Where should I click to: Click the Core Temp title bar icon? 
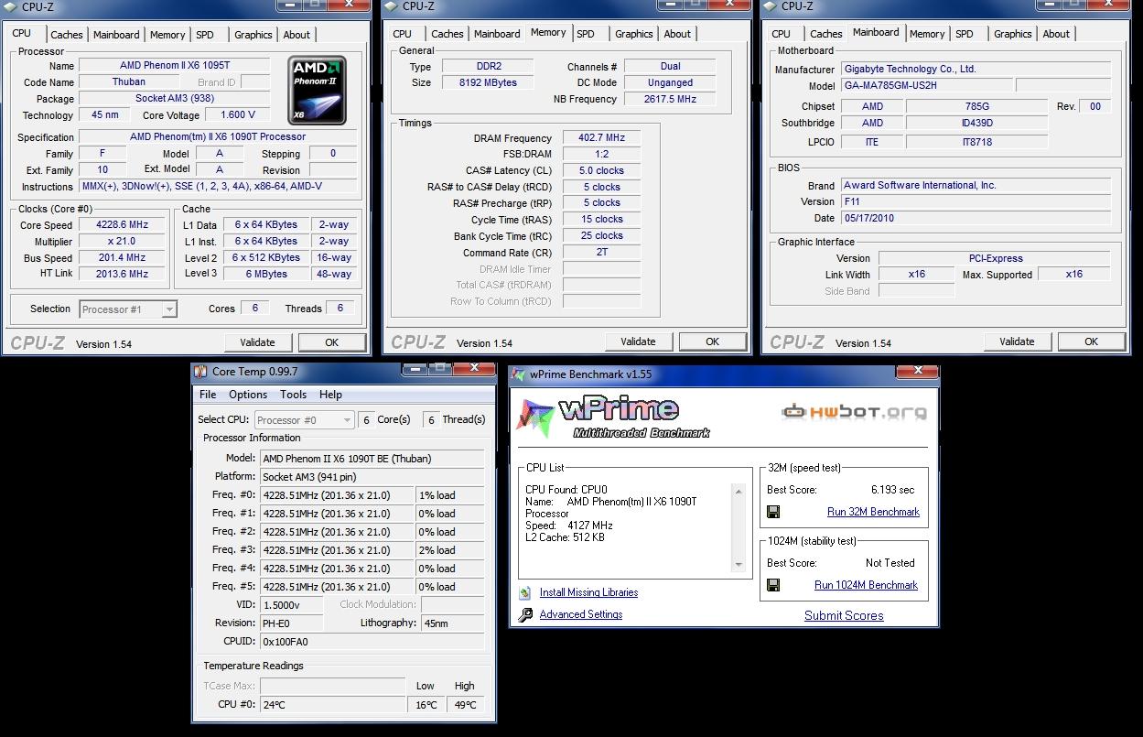200,371
